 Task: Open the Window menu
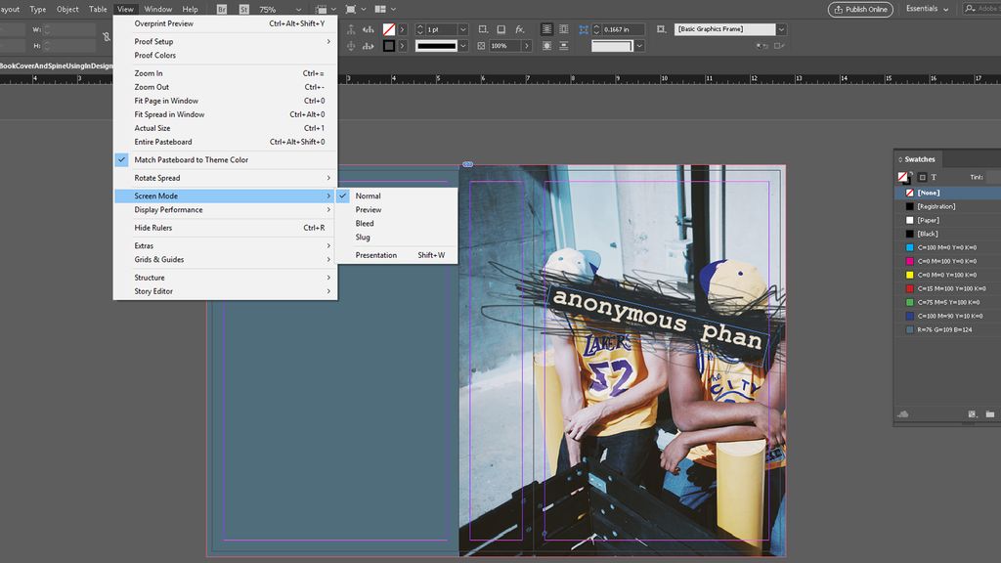point(157,9)
